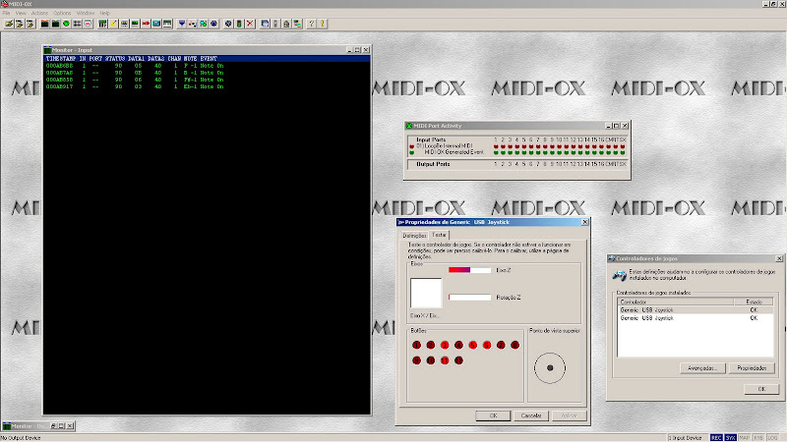The height and width of the screenshot is (442, 787).
Task: Switch to the Definições tab
Action: click(414, 236)
